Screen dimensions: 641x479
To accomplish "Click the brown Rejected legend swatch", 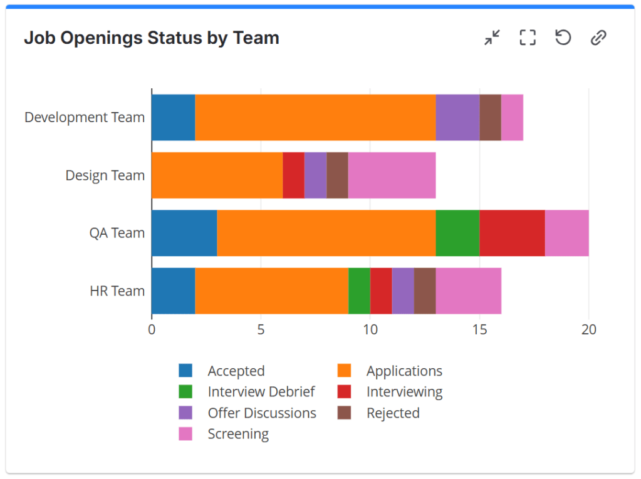I will click(x=344, y=413).
